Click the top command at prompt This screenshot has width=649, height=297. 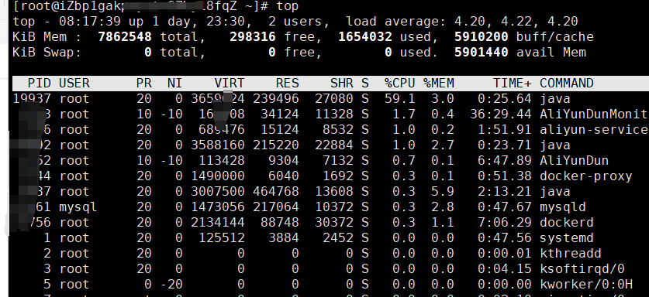(287, 6)
